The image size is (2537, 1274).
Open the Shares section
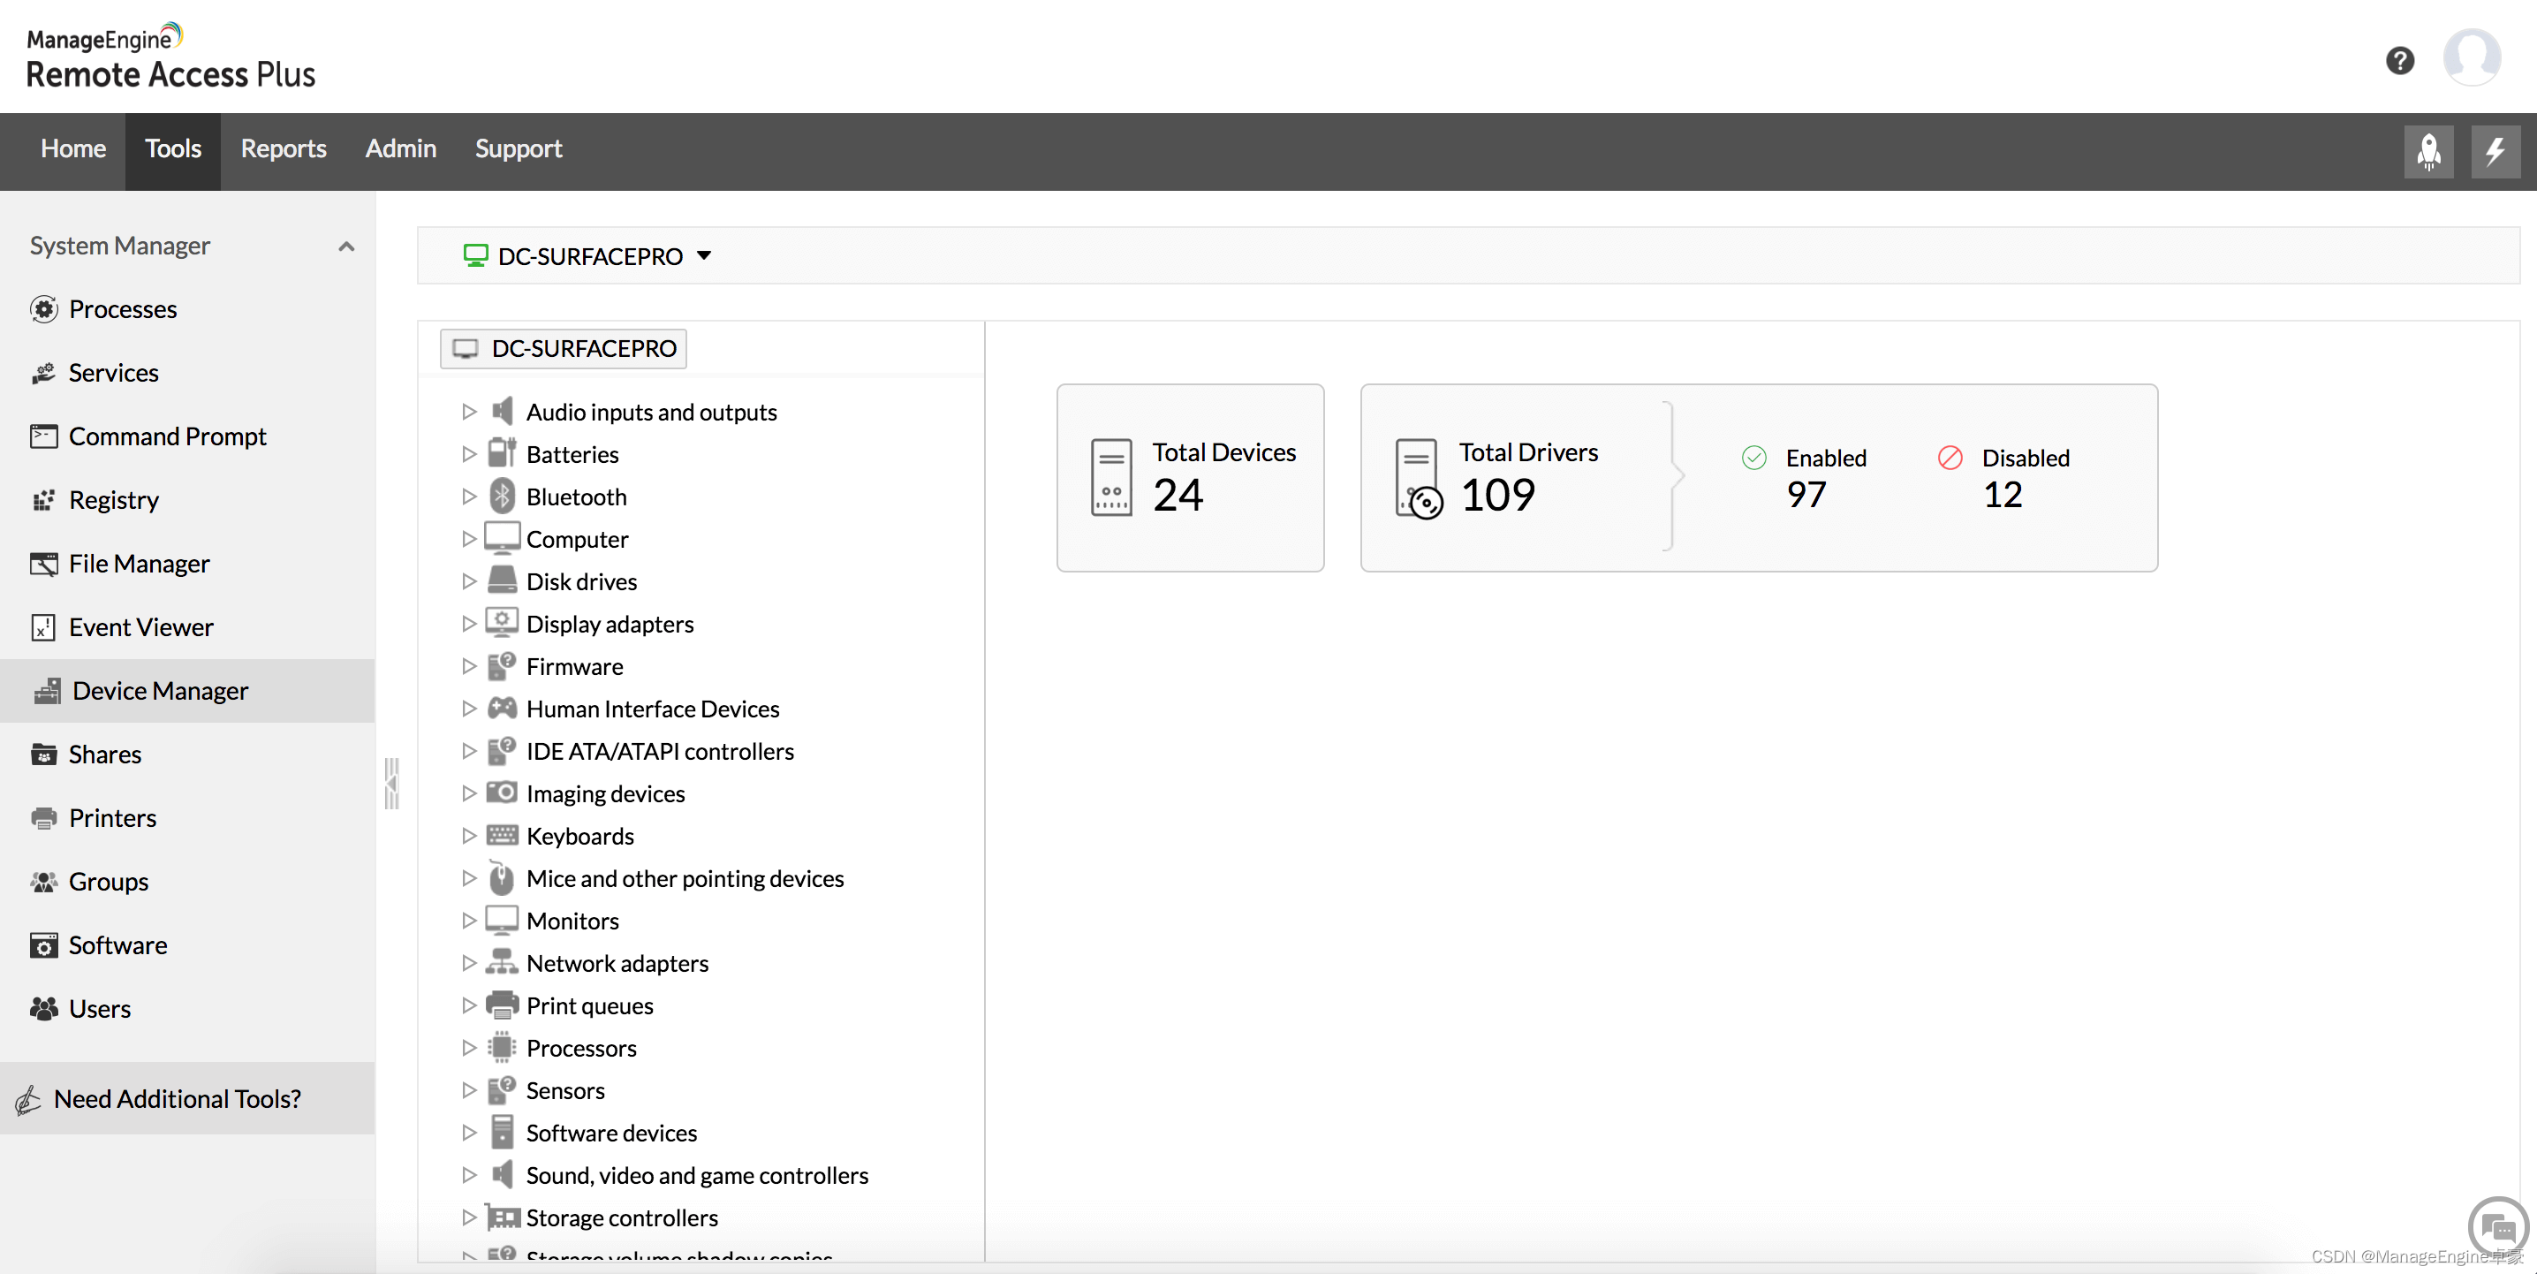click(104, 753)
